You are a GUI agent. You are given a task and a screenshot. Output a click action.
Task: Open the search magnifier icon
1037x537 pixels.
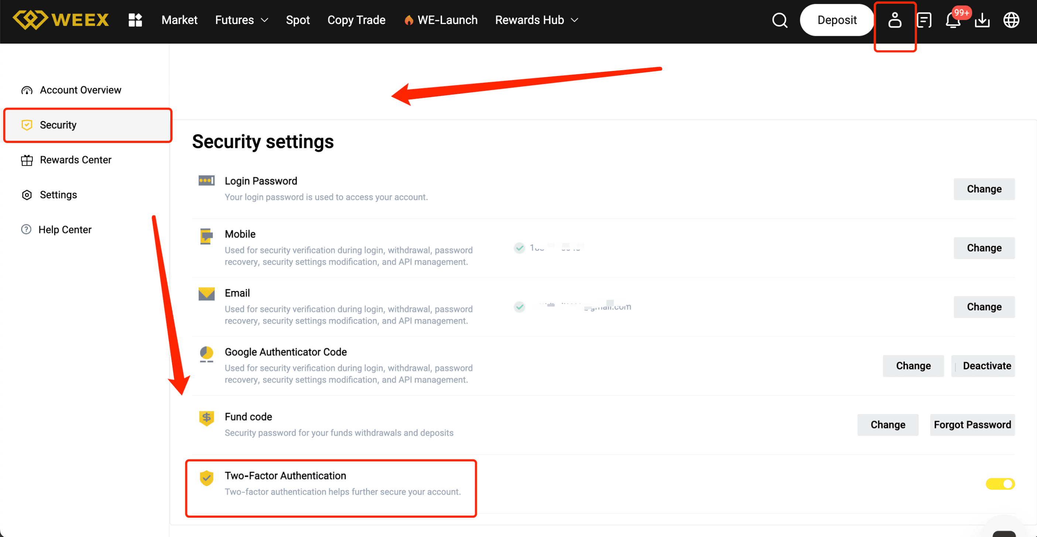[779, 20]
